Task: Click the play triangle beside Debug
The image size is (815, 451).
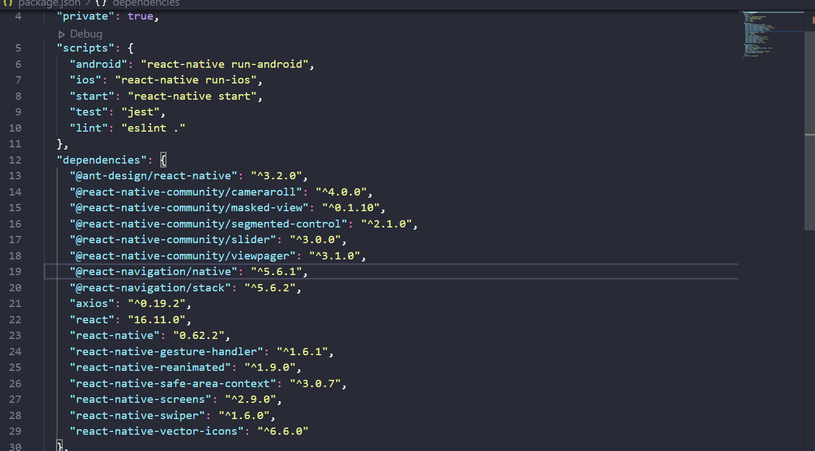Action: click(x=62, y=34)
